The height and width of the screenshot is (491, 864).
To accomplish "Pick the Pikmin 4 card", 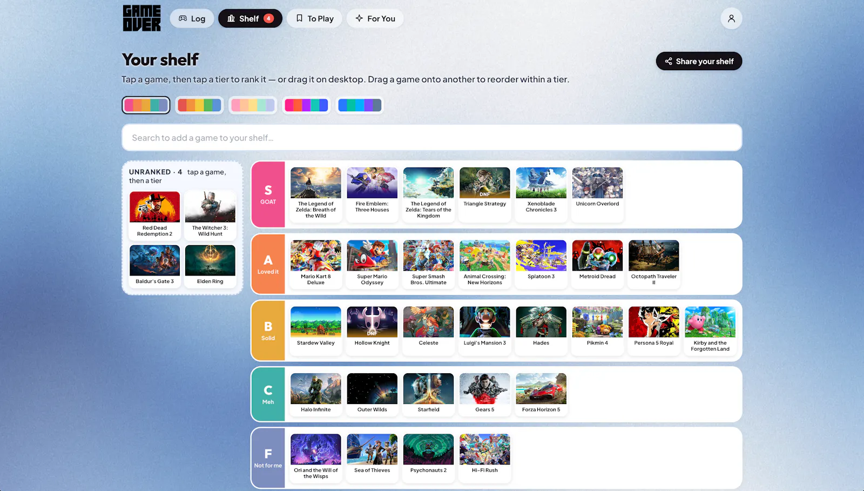I will (x=597, y=331).
